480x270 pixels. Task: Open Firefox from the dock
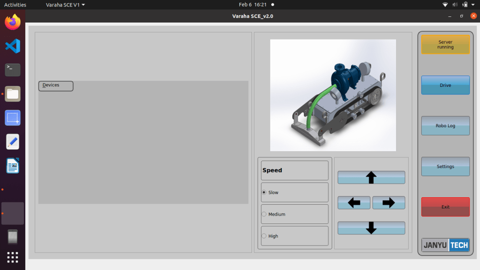coord(13,22)
